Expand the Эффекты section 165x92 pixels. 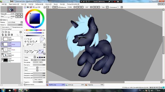tap(1, 20)
